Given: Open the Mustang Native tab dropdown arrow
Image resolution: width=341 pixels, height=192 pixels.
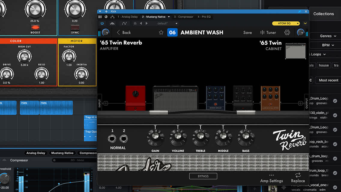Looking at the screenshot, I should tap(169, 17).
